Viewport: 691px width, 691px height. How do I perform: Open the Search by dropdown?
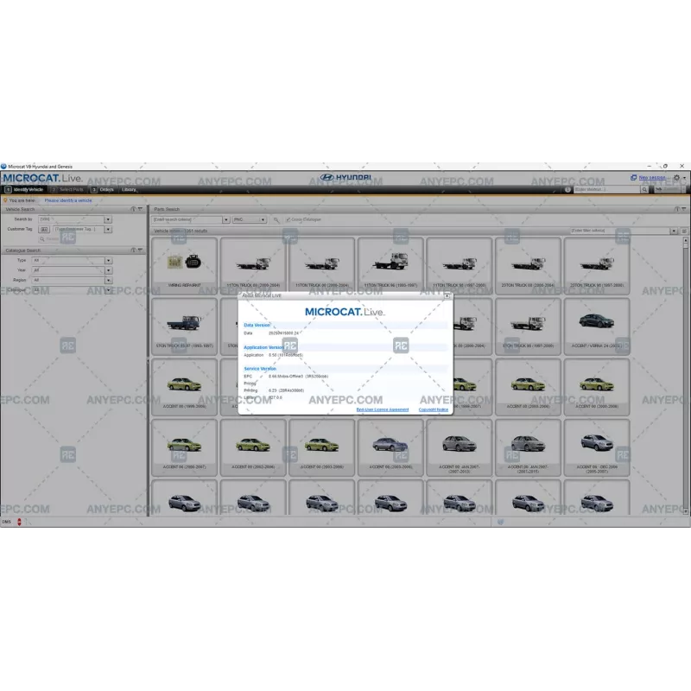click(x=108, y=219)
